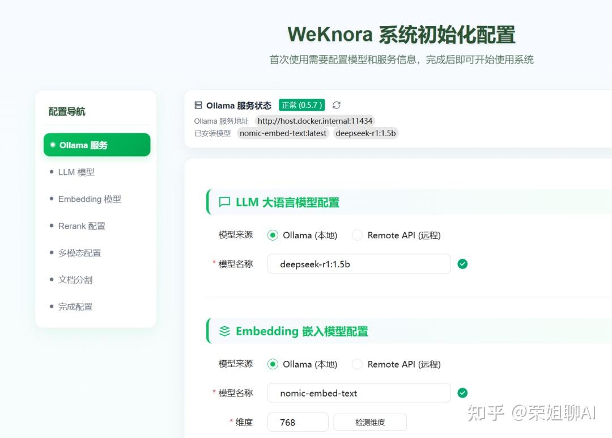Select Remote API (远程) for LLM model source

point(357,235)
